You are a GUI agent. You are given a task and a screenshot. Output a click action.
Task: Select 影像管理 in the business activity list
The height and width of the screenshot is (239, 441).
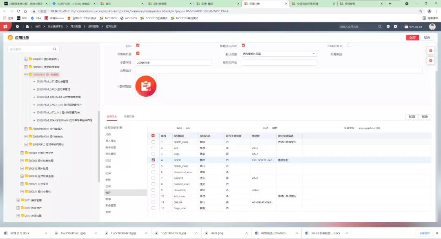click(111, 205)
